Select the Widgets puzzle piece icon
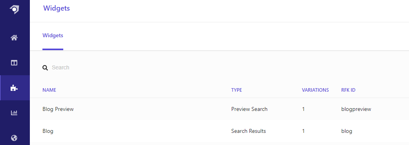Viewport: 409px width, 145px height. pyautogui.click(x=14, y=88)
